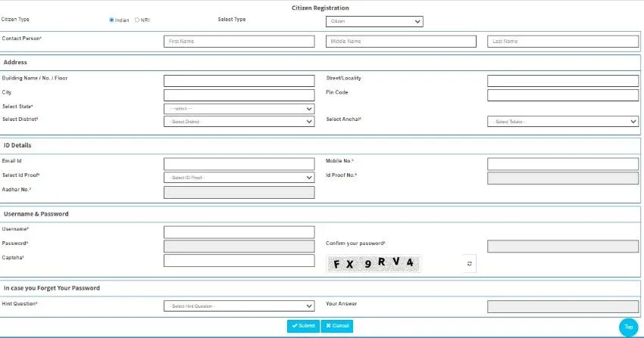Focus the Pin Code input field

(x=562, y=95)
